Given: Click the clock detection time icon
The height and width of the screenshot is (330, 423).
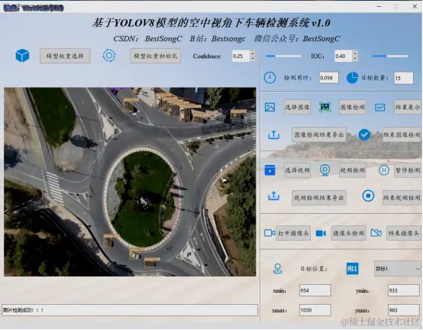Looking at the screenshot, I should 270,78.
